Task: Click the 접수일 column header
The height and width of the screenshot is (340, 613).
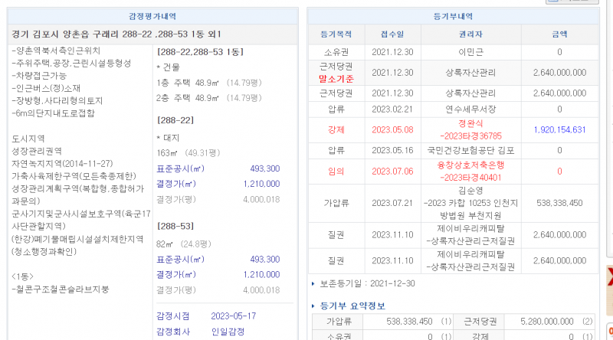Action: [x=392, y=34]
